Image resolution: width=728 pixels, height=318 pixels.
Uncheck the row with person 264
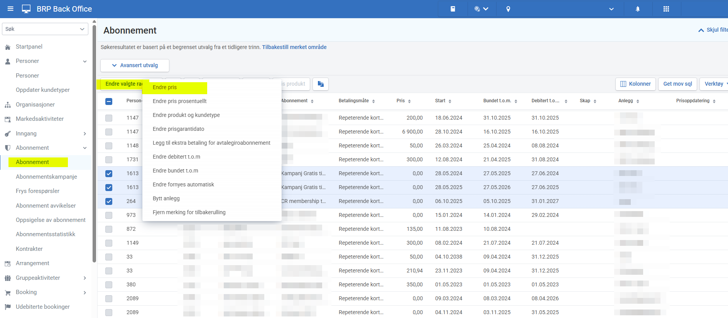[x=109, y=201]
